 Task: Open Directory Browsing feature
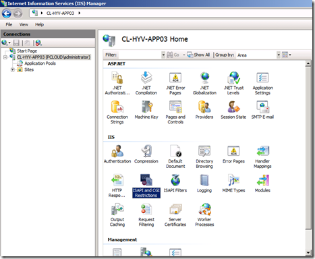point(204,156)
